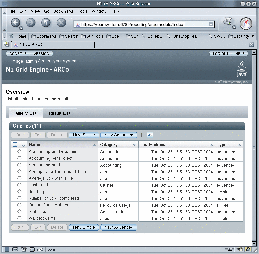
Task: Click the page vertical scrollbar thumb
Action: (x=254, y=148)
